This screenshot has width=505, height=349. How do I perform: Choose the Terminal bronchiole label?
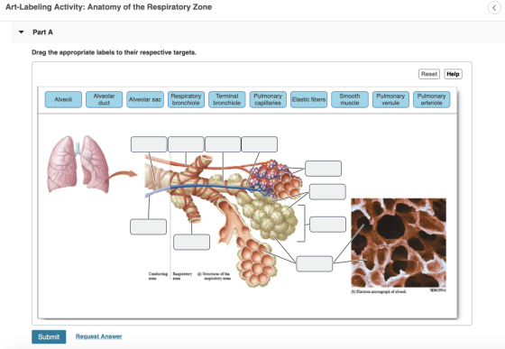point(227,99)
